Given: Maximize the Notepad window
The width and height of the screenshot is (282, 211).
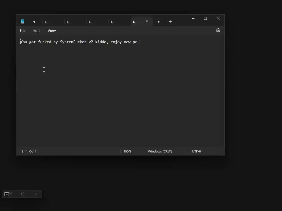Looking at the screenshot, I should click(x=205, y=18).
